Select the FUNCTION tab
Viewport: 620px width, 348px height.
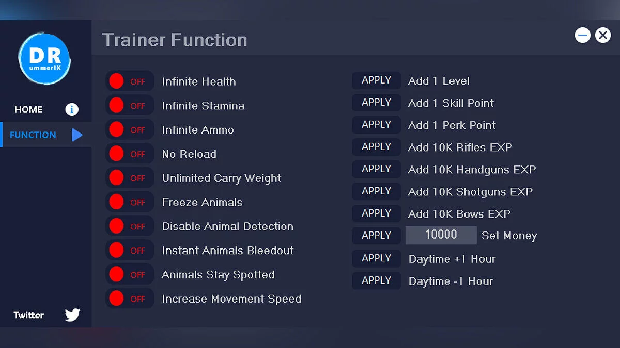(33, 135)
